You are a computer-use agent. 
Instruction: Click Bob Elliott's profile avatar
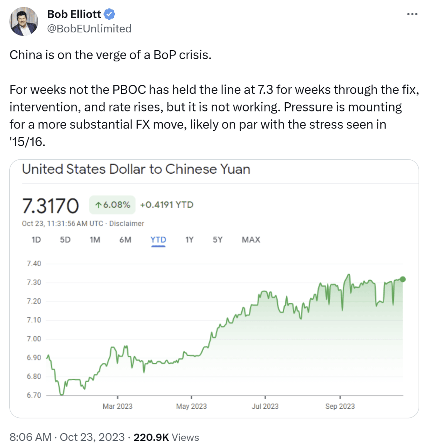[24, 22]
